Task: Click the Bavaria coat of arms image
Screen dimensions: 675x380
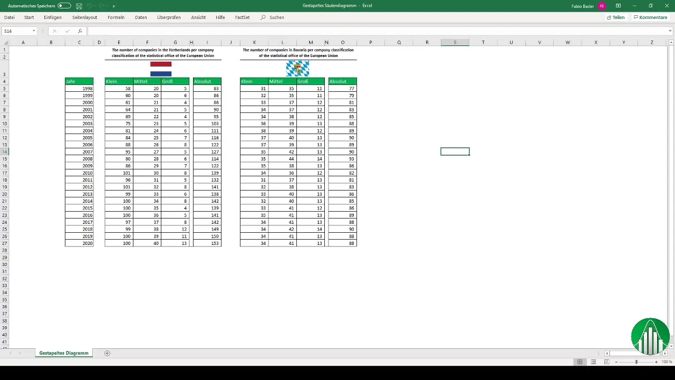Action: (x=297, y=69)
